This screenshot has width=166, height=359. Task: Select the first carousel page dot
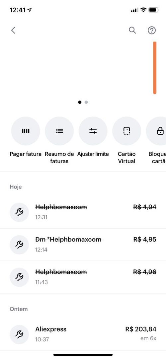(x=80, y=102)
